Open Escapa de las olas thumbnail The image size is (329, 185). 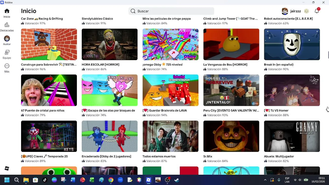(109, 90)
